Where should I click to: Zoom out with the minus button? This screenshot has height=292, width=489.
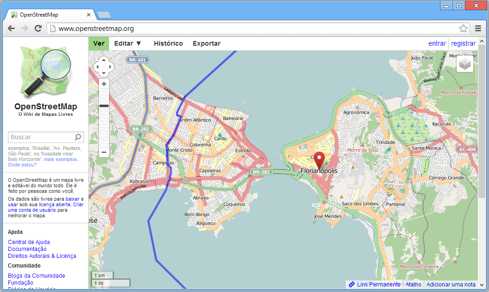click(104, 152)
